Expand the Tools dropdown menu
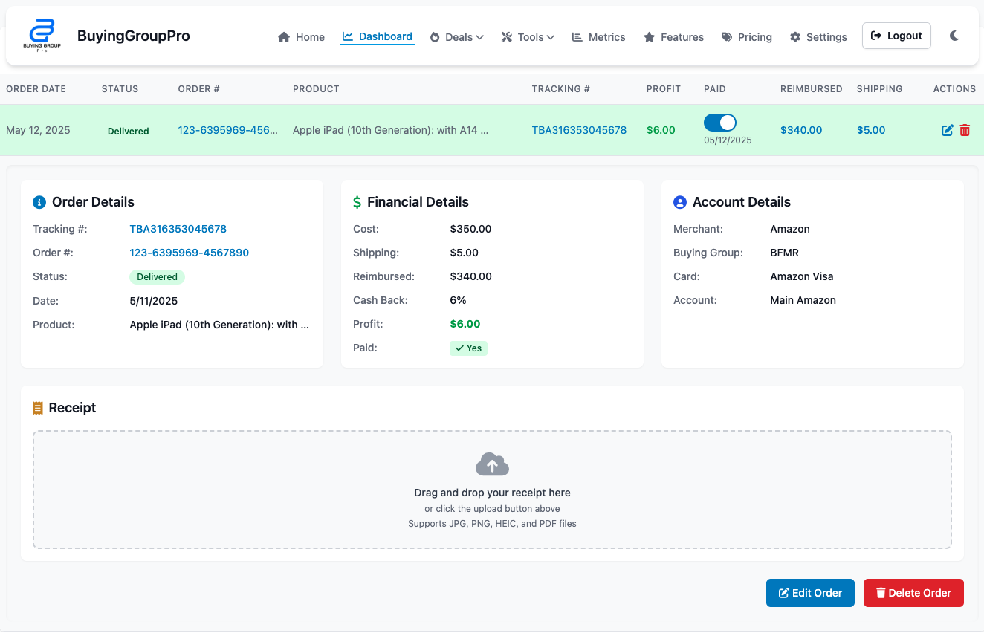Screen dimensions: 984x633 click(528, 37)
